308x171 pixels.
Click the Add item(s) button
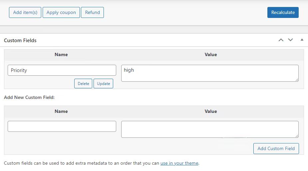[x=25, y=13]
